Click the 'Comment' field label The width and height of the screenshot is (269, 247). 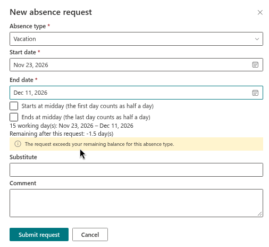pos(23,183)
